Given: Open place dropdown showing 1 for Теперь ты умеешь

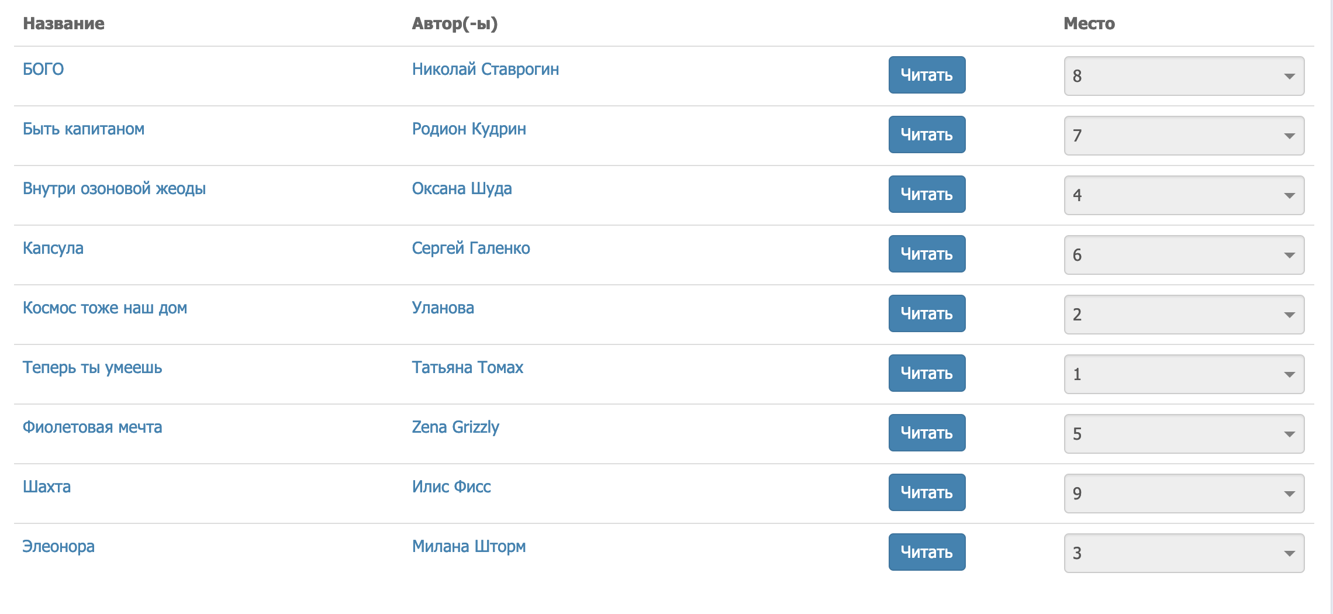Looking at the screenshot, I should tap(1183, 374).
